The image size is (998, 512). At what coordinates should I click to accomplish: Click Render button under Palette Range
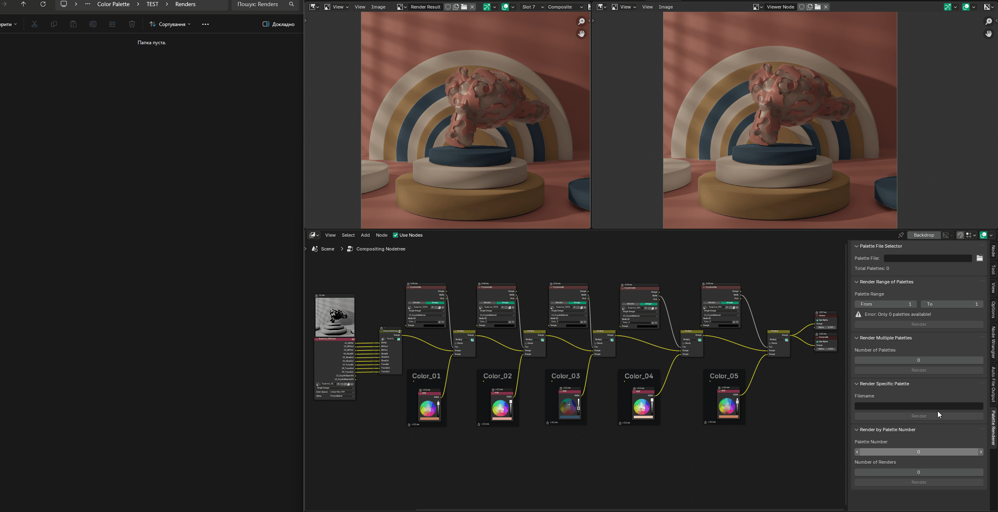pyautogui.click(x=919, y=324)
